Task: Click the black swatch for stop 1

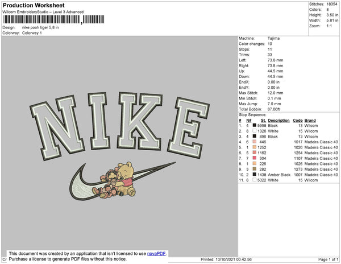Action: coord(254,125)
